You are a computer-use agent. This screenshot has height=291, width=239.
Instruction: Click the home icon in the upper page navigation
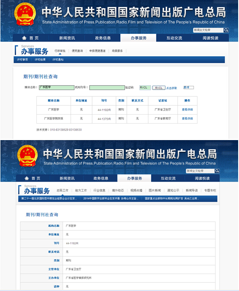(x=24, y=38)
